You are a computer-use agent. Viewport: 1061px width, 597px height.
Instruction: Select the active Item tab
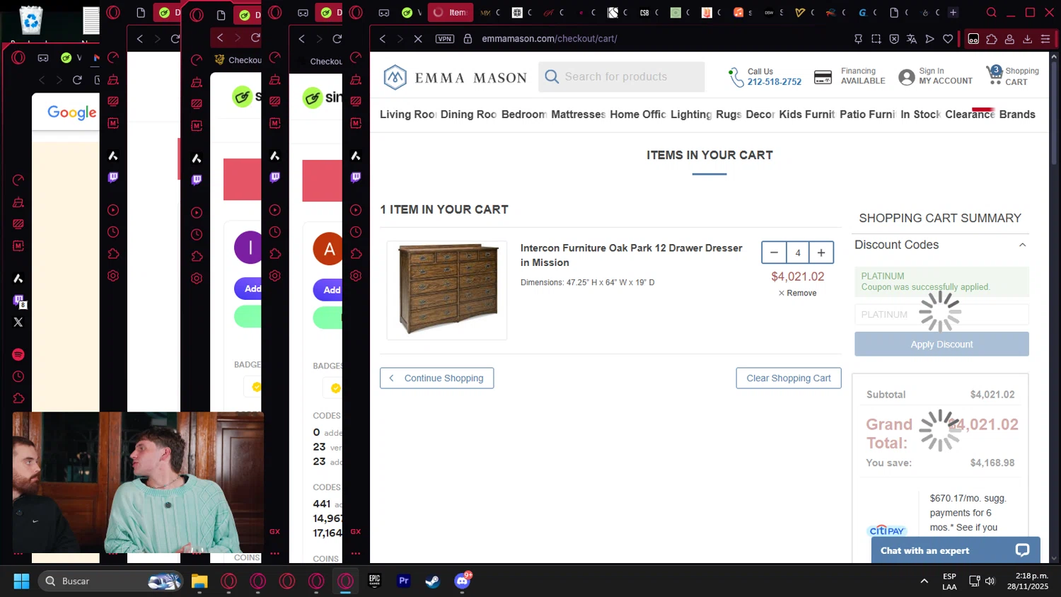pyautogui.click(x=451, y=12)
